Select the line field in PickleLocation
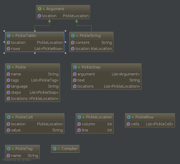 pyautogui.click(x=95, y=130)
